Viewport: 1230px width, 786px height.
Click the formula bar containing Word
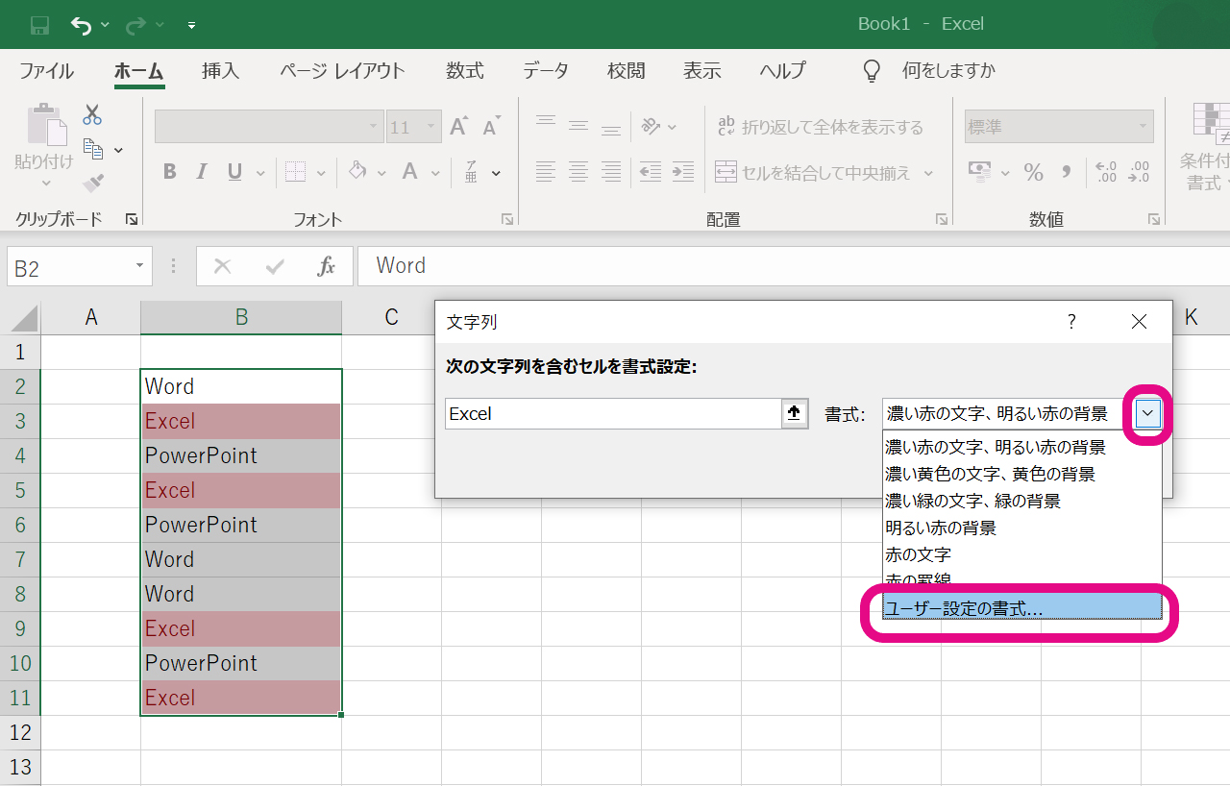click(792, 266)
